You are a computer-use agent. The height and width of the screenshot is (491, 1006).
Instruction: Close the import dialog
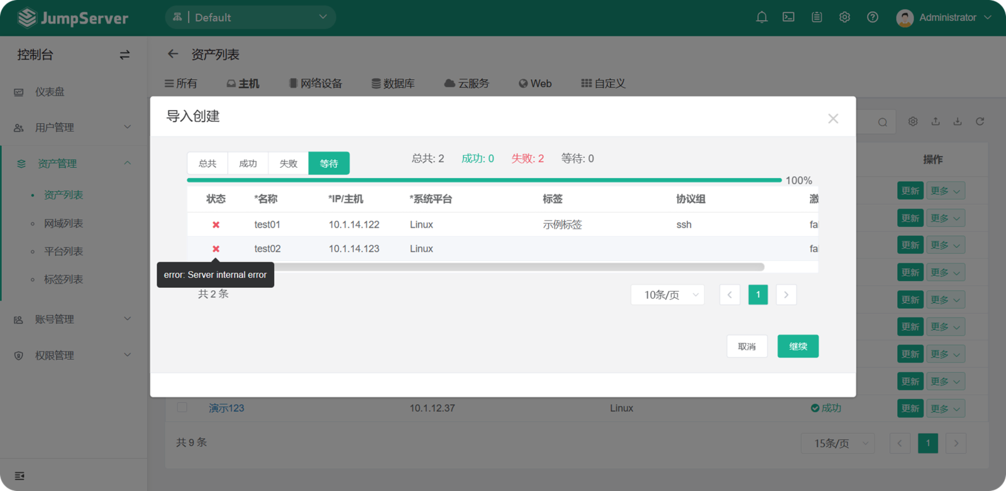833,118
